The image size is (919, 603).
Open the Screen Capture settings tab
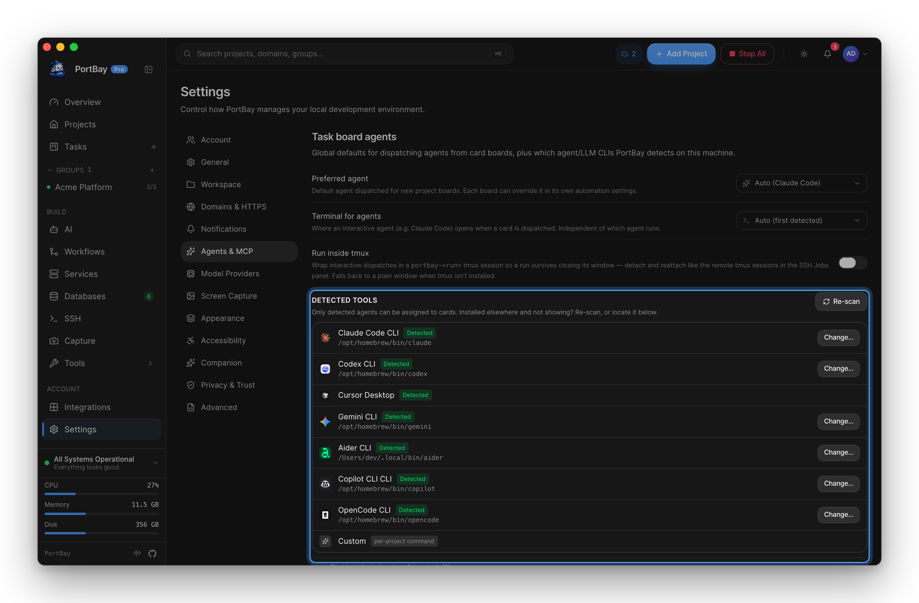(x=239, y=296)
